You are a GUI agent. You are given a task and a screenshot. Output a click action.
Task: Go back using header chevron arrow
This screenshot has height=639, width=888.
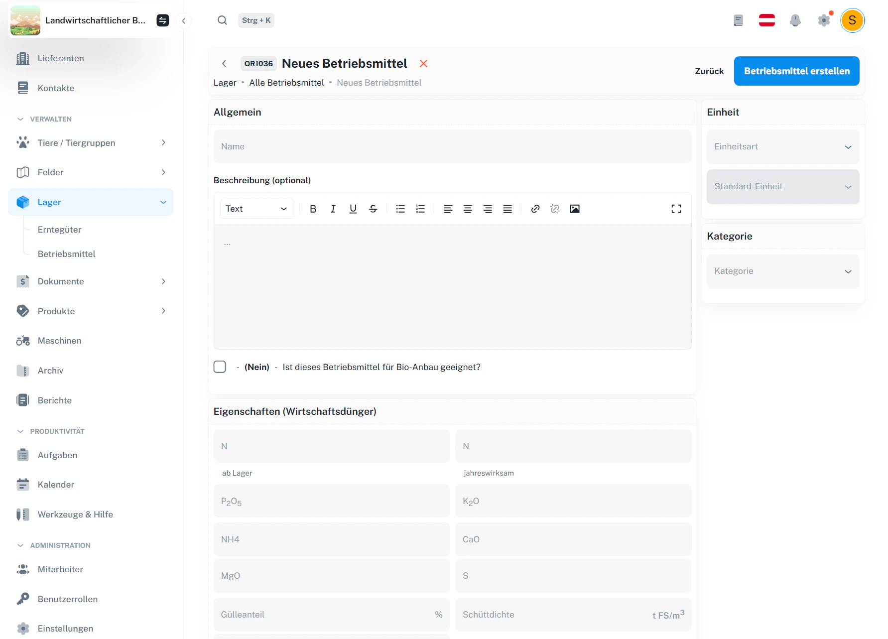point(224,63)
